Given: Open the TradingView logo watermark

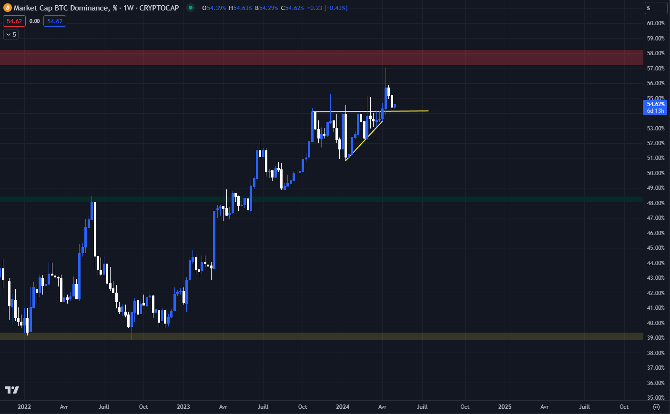Looking at the screenshot, I should point(12,390).
